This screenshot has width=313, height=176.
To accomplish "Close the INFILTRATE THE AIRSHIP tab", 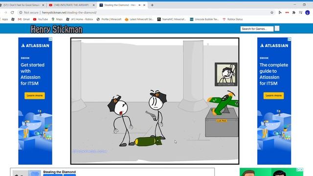I will pos(93,5).
